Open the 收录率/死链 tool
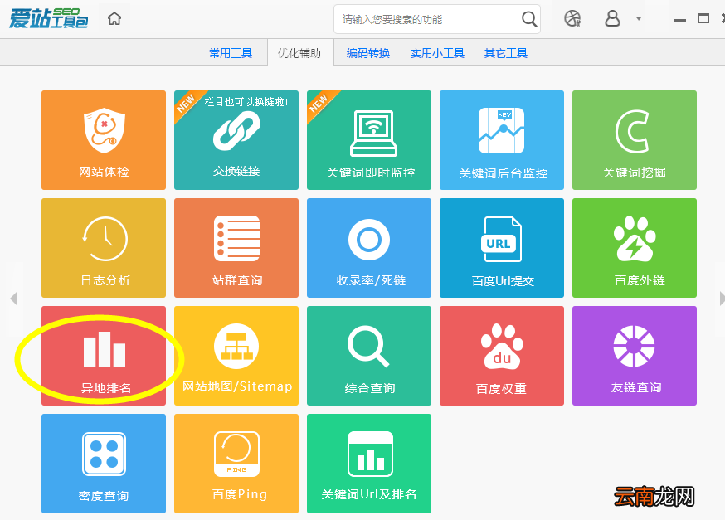The width and height of the screenshot is (725, 520). (x=369, y=248)
